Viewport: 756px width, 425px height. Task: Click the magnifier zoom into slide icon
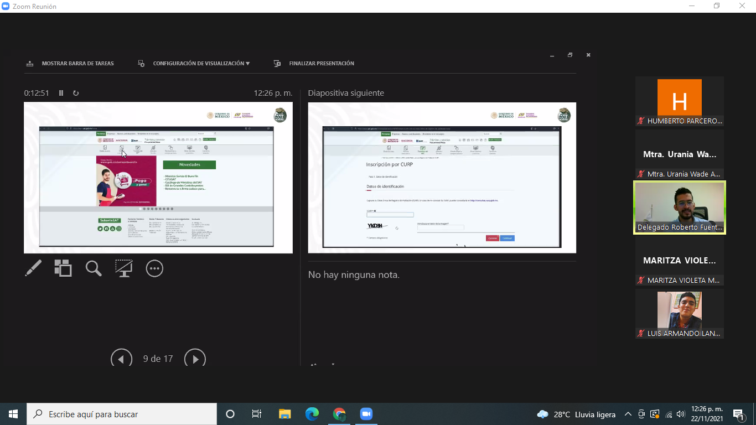click(x=94, y=268)
